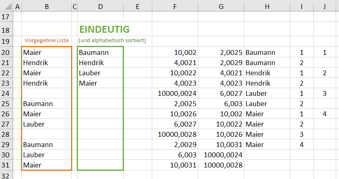Select column F header
This screenshot has height=179, width=339.
(175, 7)
